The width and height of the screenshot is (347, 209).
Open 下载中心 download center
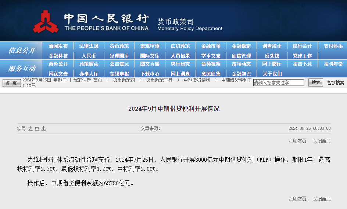pos(150,74)
